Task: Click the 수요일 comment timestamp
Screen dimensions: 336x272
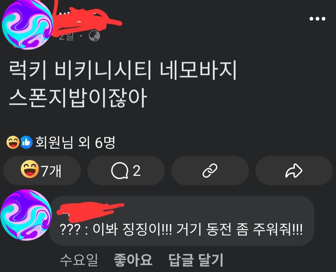Action: (79, 260)
